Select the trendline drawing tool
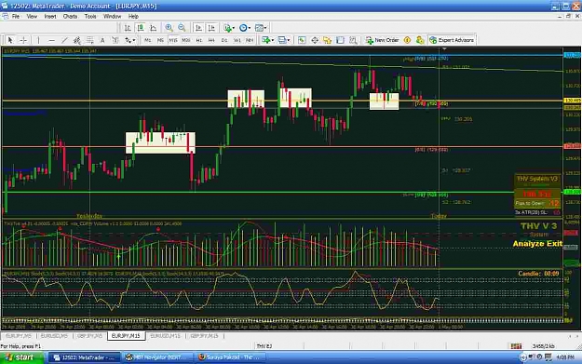 point(64,40)
